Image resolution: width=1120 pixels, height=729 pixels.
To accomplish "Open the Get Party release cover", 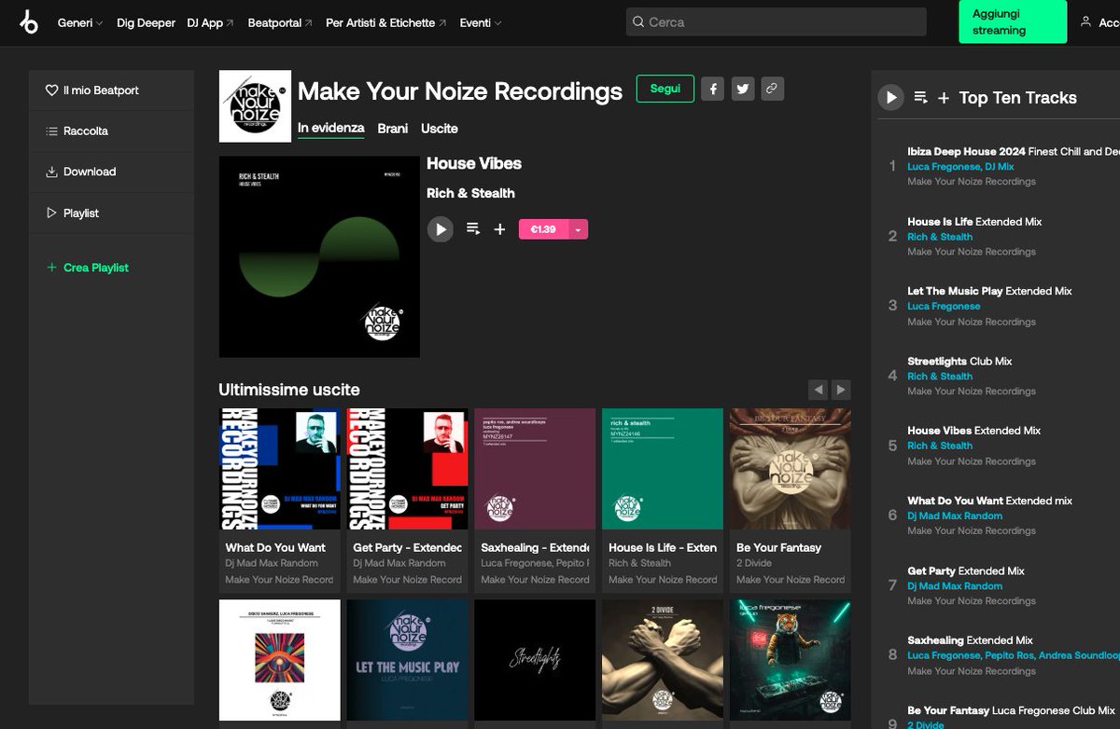I will (x=408, y=469).
